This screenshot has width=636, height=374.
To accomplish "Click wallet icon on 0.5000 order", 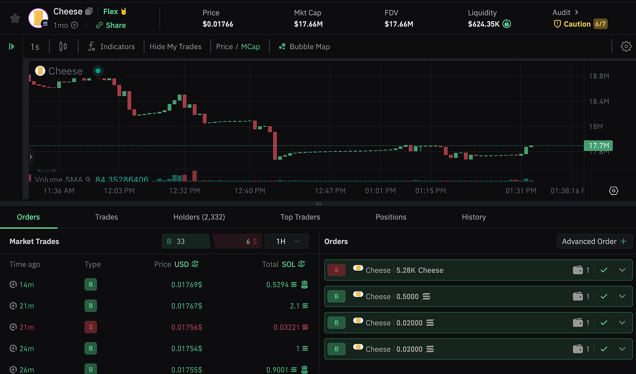I will coord(578,296).
